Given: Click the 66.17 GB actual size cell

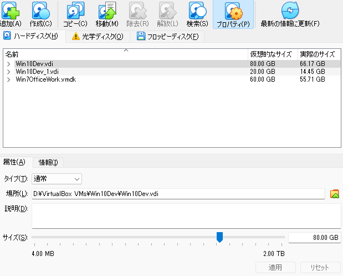Looking at the screenshot, I should (x=313, y=64).
